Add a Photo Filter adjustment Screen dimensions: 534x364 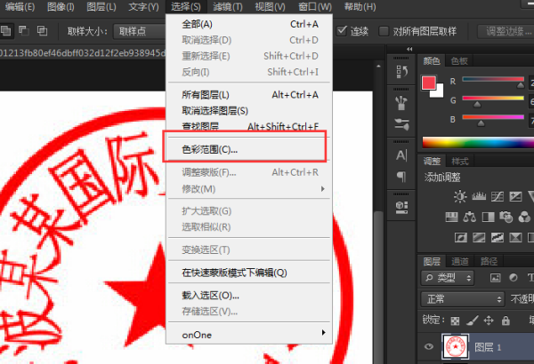tap(506, 217)
